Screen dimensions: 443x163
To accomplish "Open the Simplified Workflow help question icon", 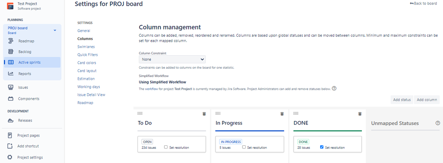I will coord(334,89).
